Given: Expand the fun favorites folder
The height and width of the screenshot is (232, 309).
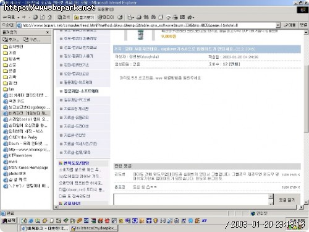Looking at the screenshot, I should tap(9, 89).
